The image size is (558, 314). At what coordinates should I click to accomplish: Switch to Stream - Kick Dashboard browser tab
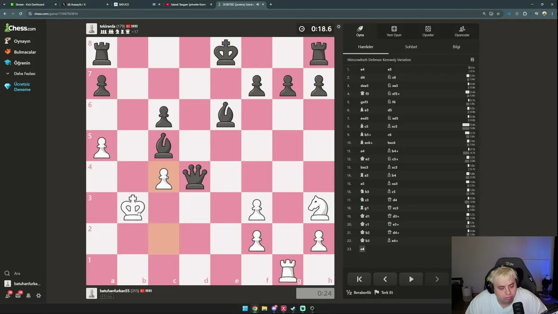click(29, 4)
